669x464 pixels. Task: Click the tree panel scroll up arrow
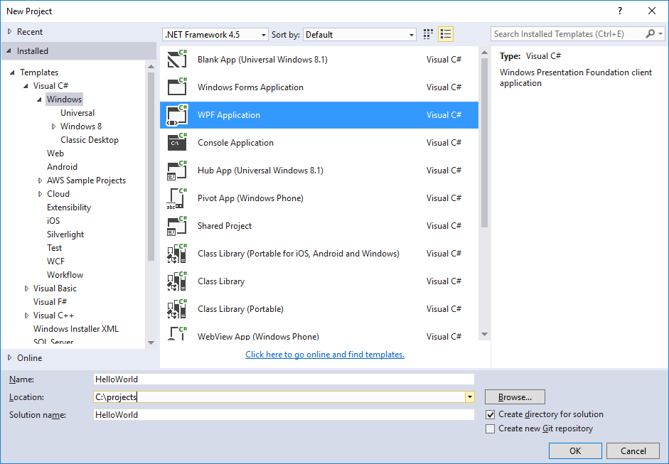click(x=151, y=67)
